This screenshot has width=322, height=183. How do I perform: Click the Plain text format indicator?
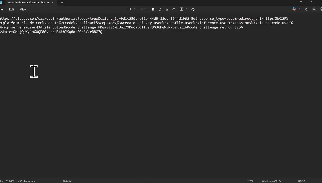click(68, 181)
